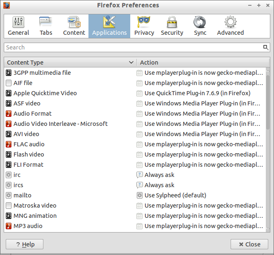Click the magnifier icon in search box

266,47
